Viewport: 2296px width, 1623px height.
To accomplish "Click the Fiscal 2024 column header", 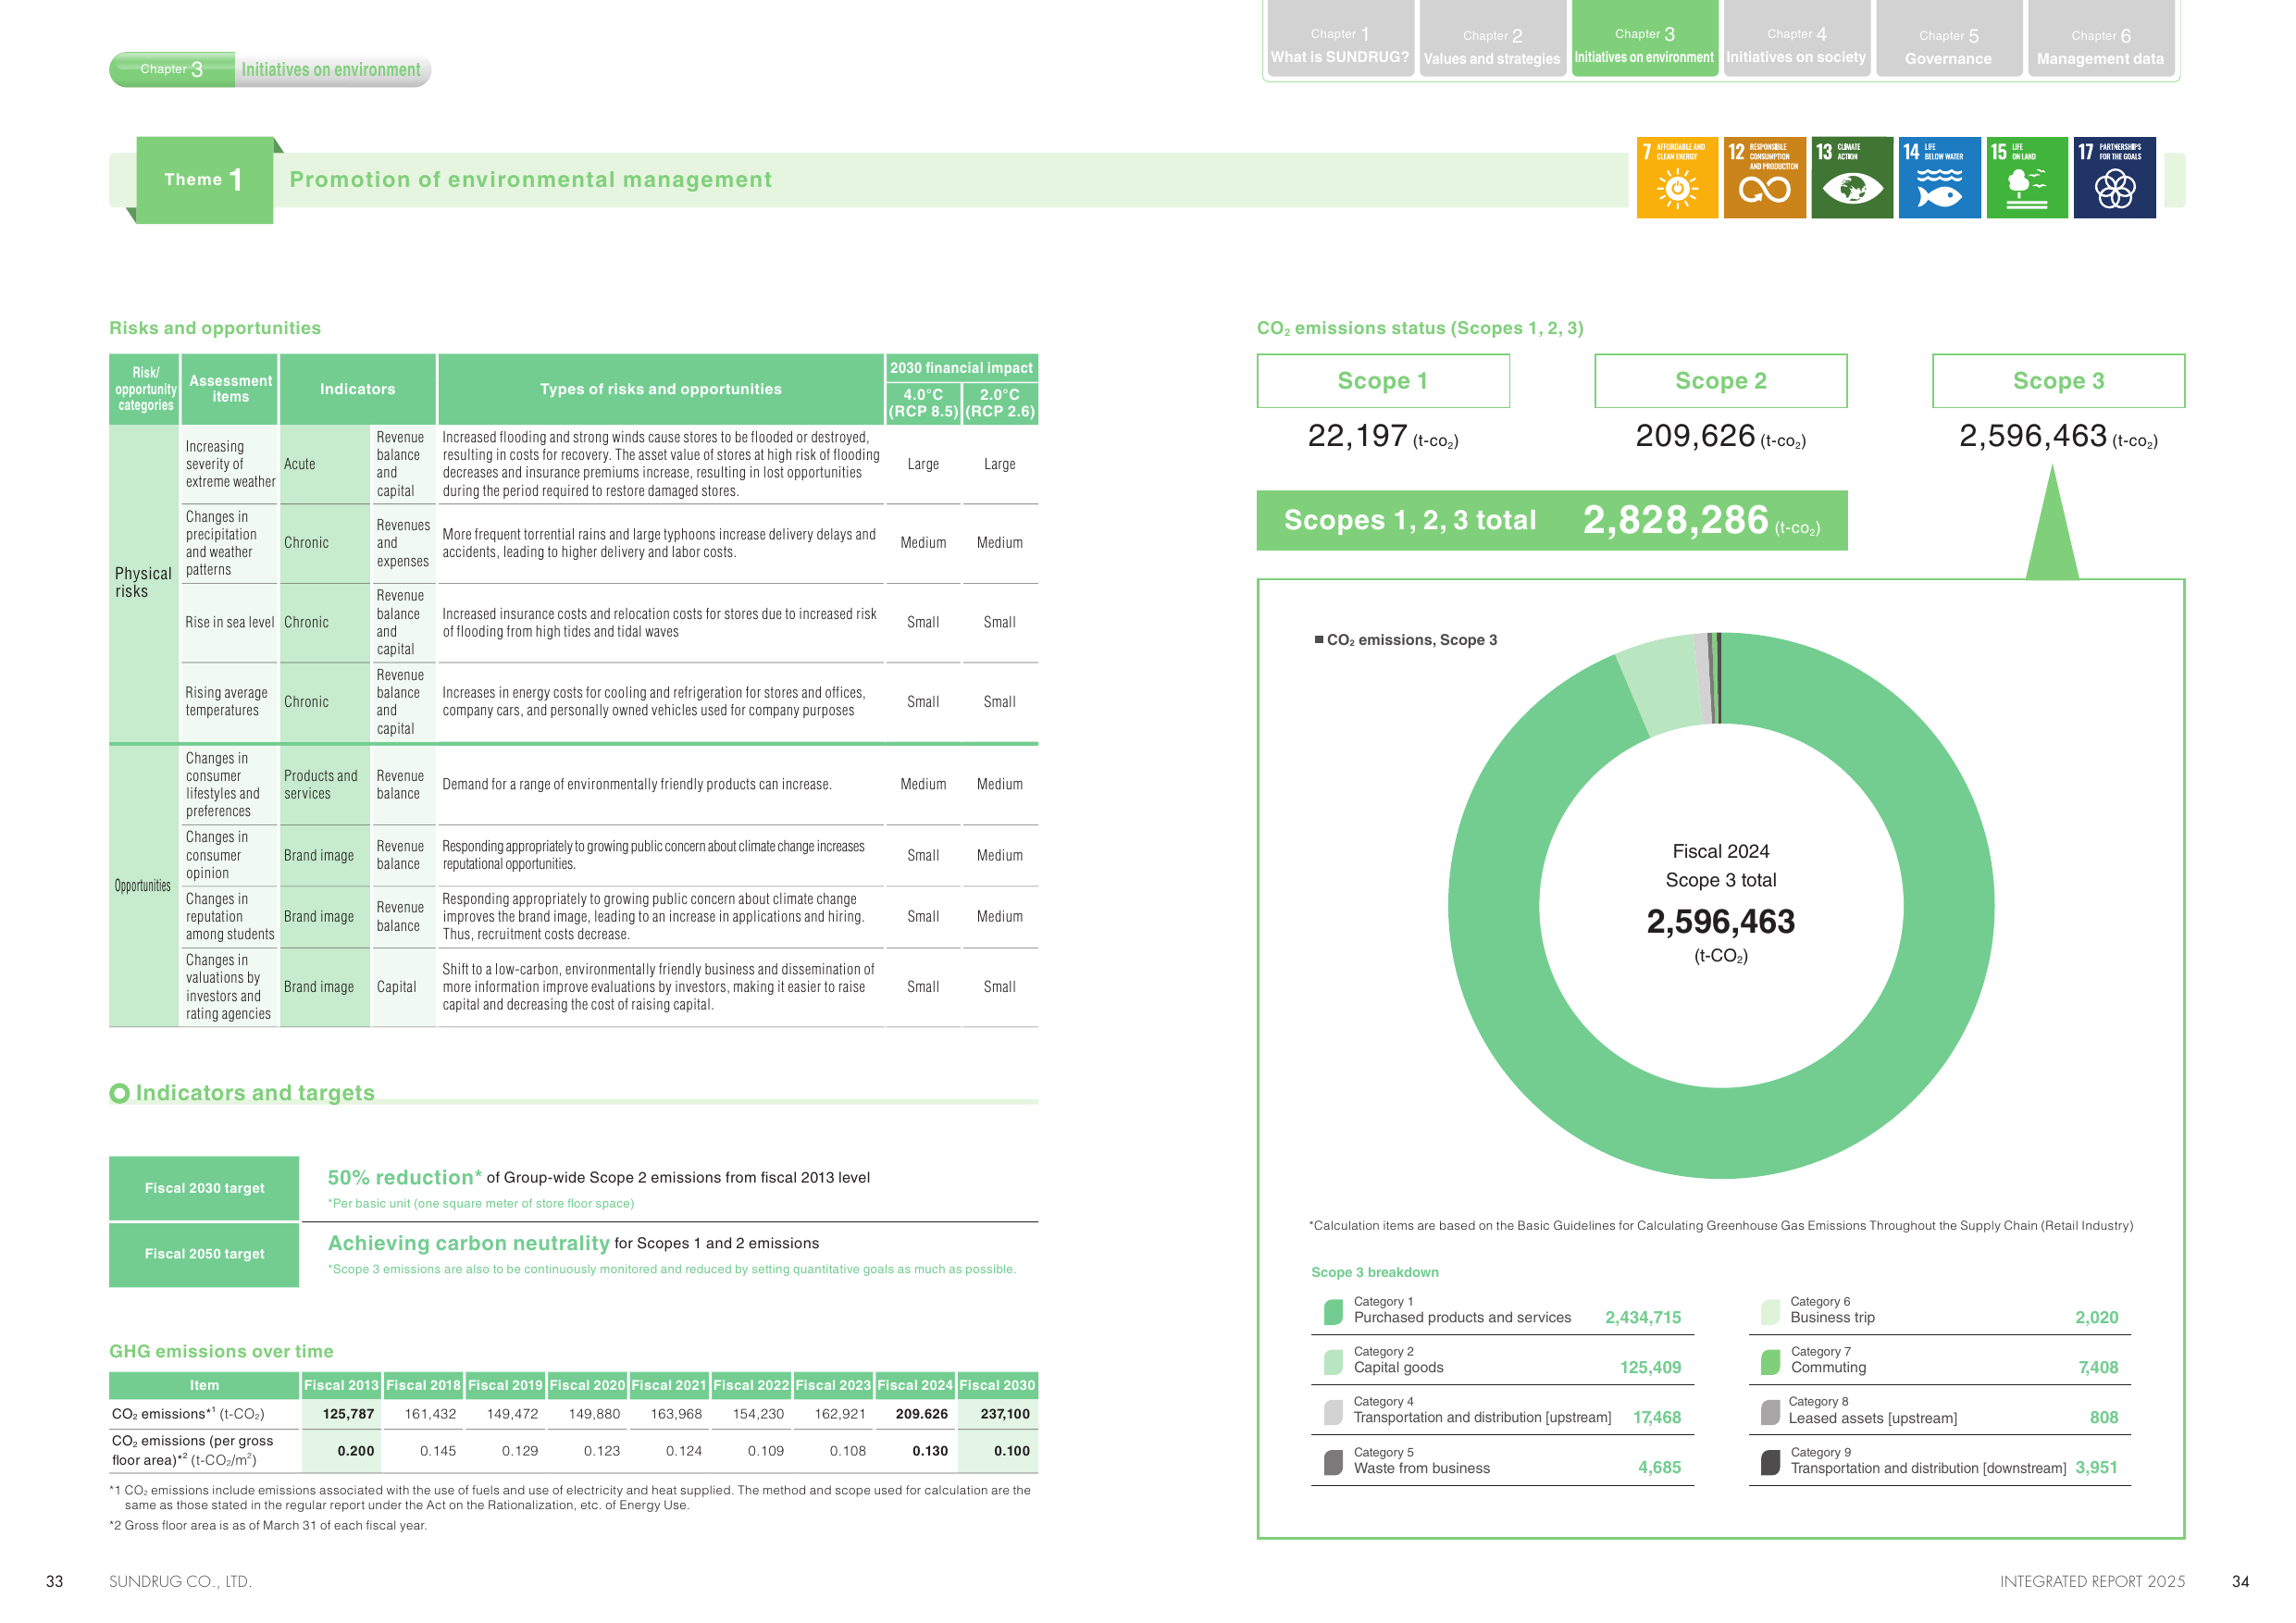I will click(x=915, y=1385).
